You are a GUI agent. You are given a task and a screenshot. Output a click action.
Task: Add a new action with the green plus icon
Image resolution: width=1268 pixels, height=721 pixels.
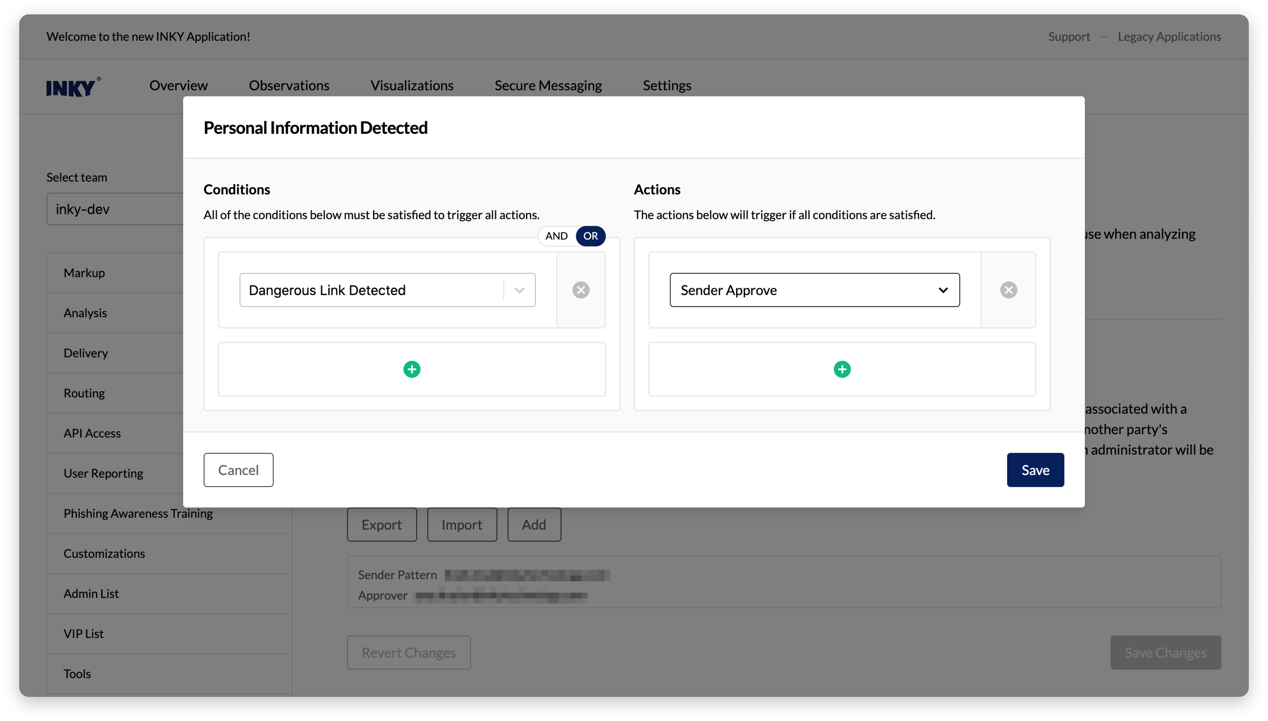pyautogui.click(x=841, y=369)
